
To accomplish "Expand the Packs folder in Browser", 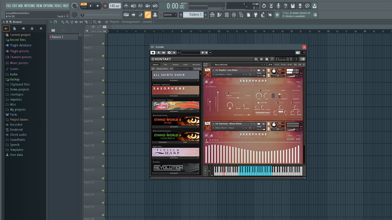I will [13, 114].
